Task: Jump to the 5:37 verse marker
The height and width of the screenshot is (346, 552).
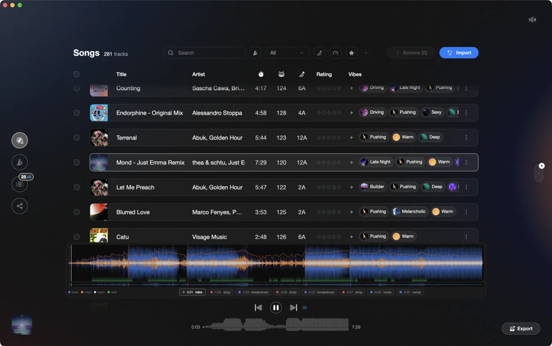Action: [x=410, y=292]
